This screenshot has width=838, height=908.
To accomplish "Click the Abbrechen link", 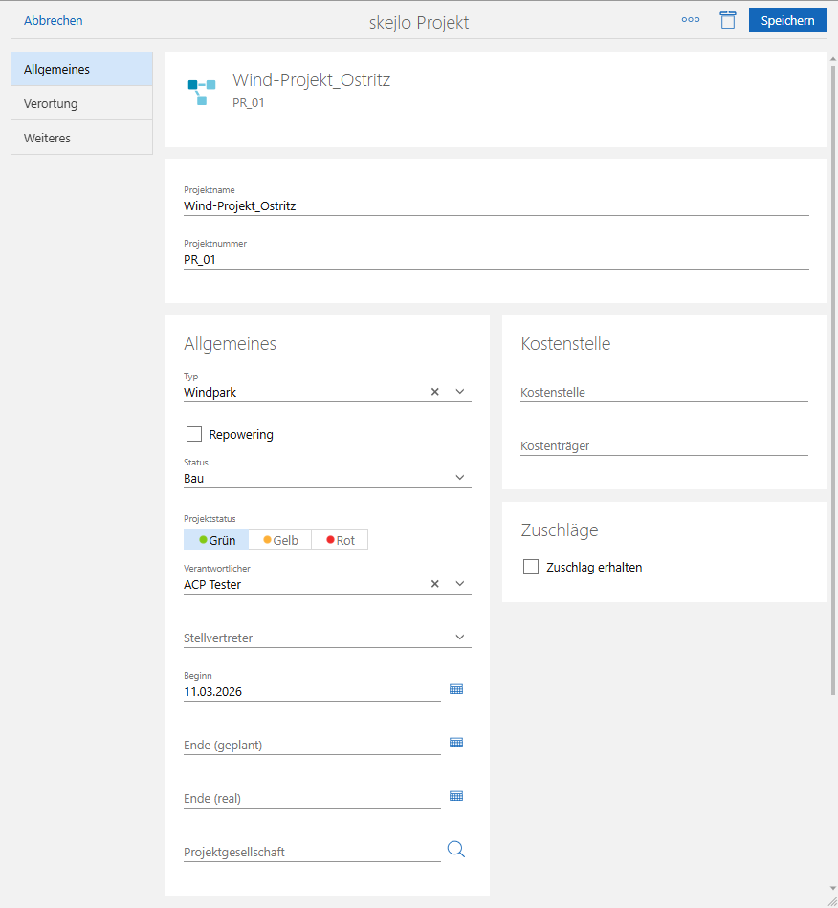I will 54,20.
